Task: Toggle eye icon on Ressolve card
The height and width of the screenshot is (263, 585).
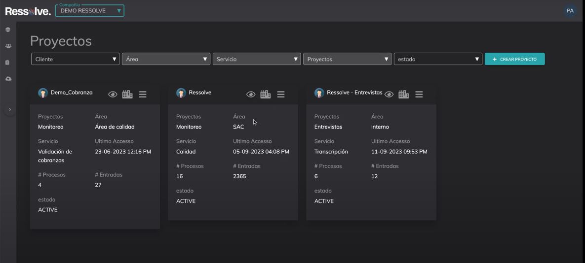Action: (x=251, y=94)
